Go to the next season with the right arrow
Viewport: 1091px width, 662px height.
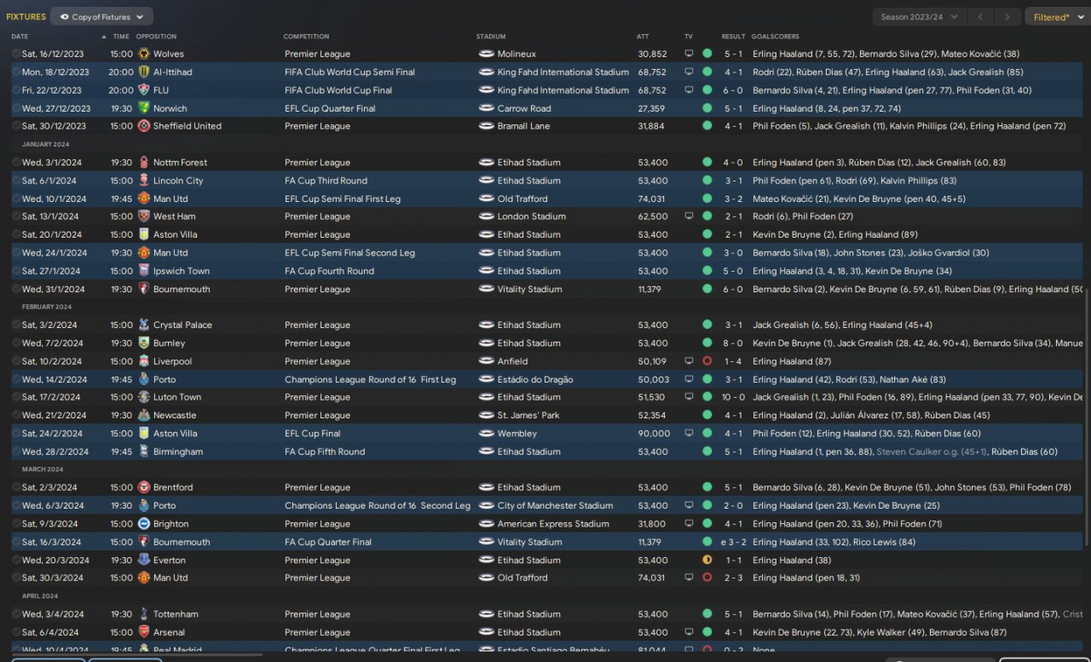pos(1007,17)
